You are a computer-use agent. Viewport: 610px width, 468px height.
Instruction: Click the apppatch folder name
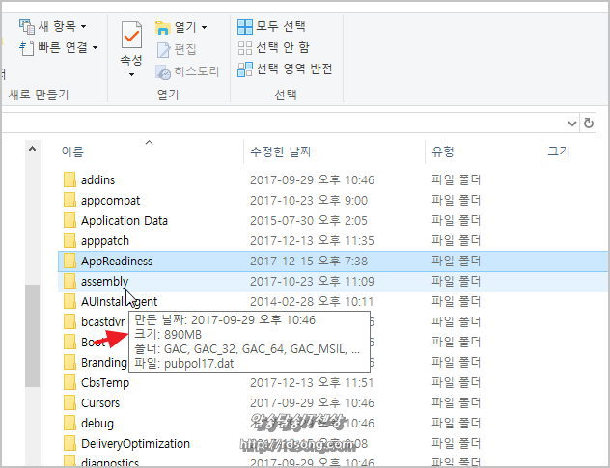tap(105, 241)
